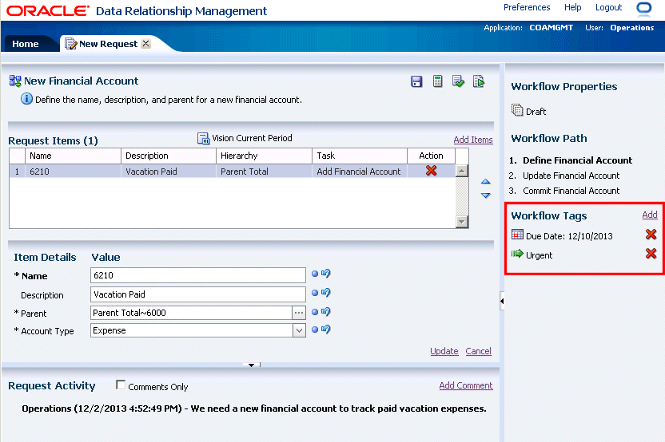Click inside the Name input field
Image resolution: width=665 pixels, height=442 pixels.
pyautogui.click(x=198, y=275)
